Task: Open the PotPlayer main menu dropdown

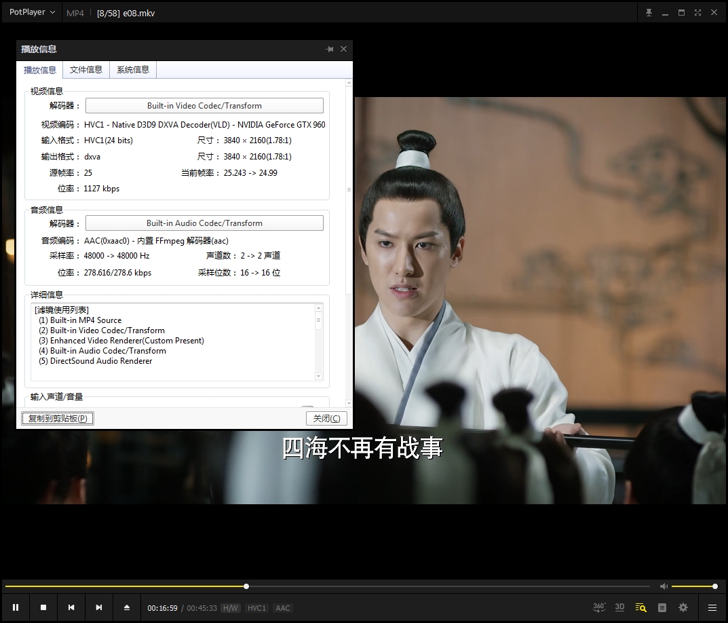Action: point(32,12)
